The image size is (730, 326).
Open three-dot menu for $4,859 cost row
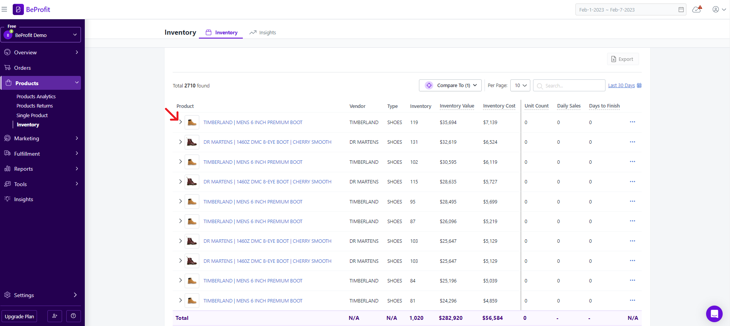[632, 301]
